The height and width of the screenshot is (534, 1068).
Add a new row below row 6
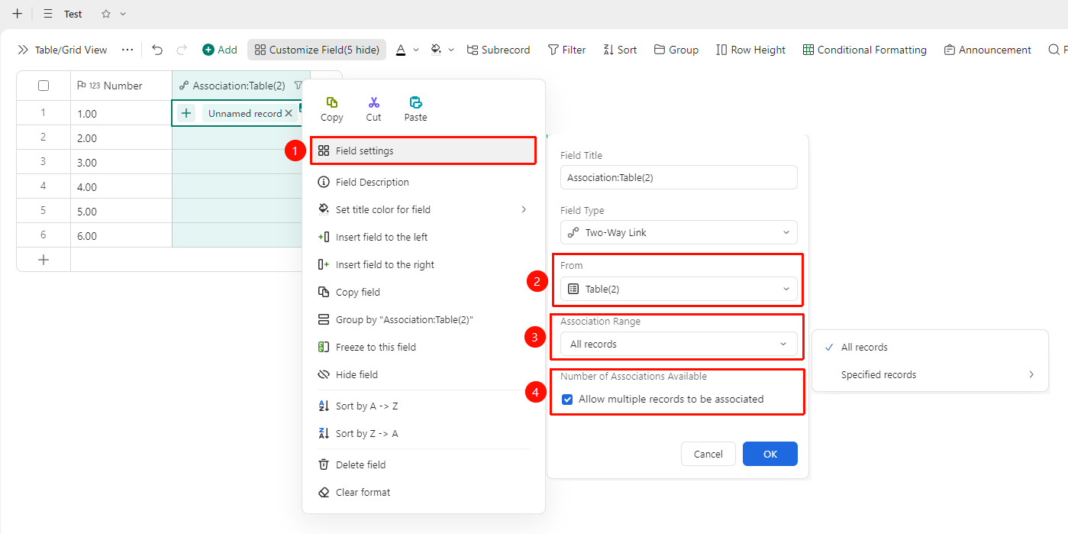click(x=44, y=260)
